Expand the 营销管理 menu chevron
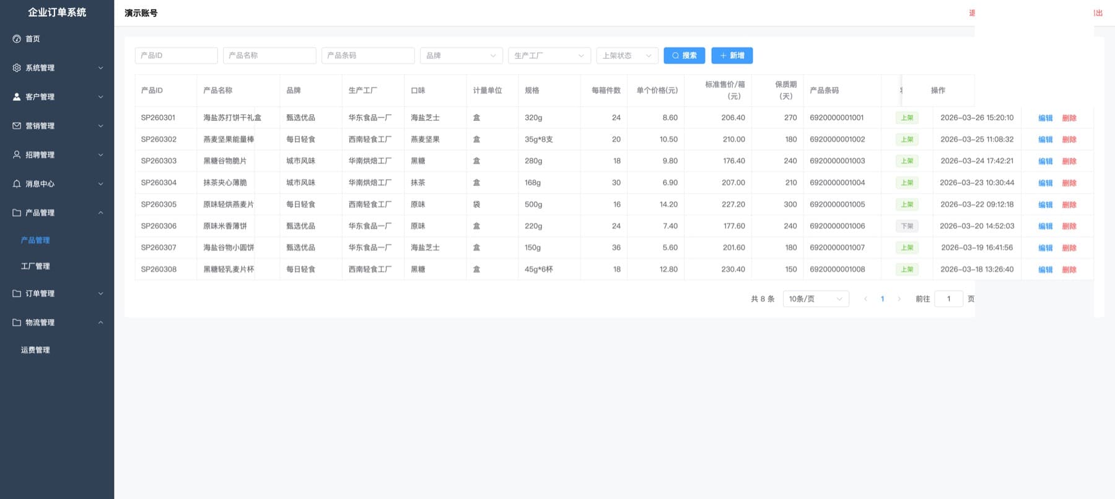The width and height of the screenshot is (1115, 499). (100, 126)
